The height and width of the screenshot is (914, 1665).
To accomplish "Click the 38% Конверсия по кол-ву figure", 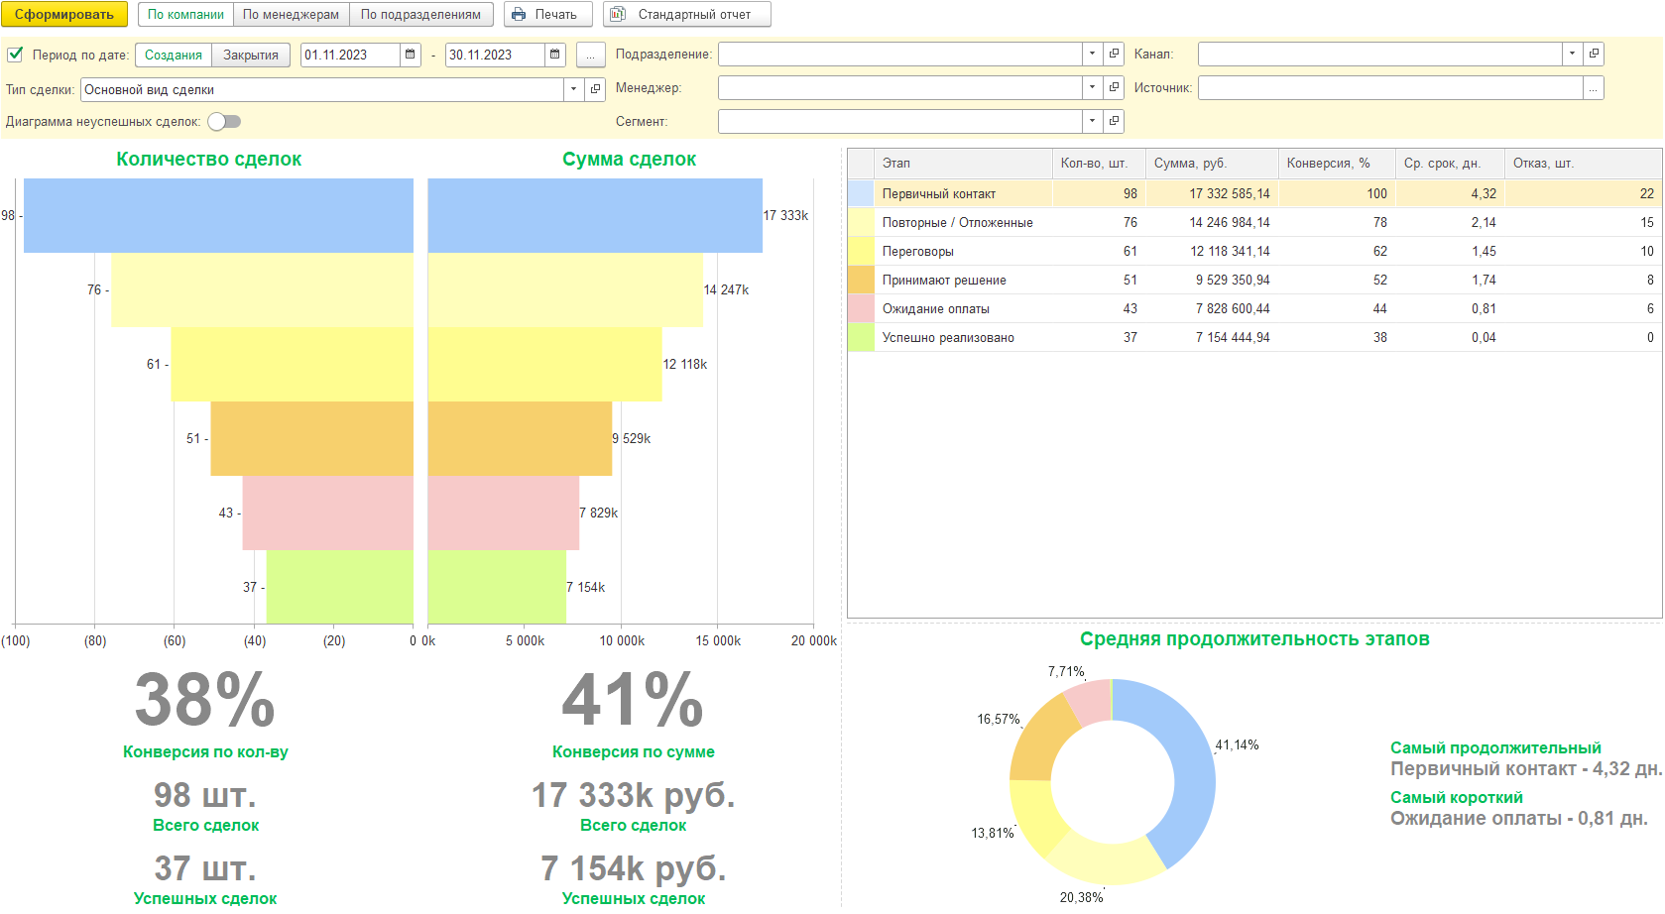I will point(205,700).
